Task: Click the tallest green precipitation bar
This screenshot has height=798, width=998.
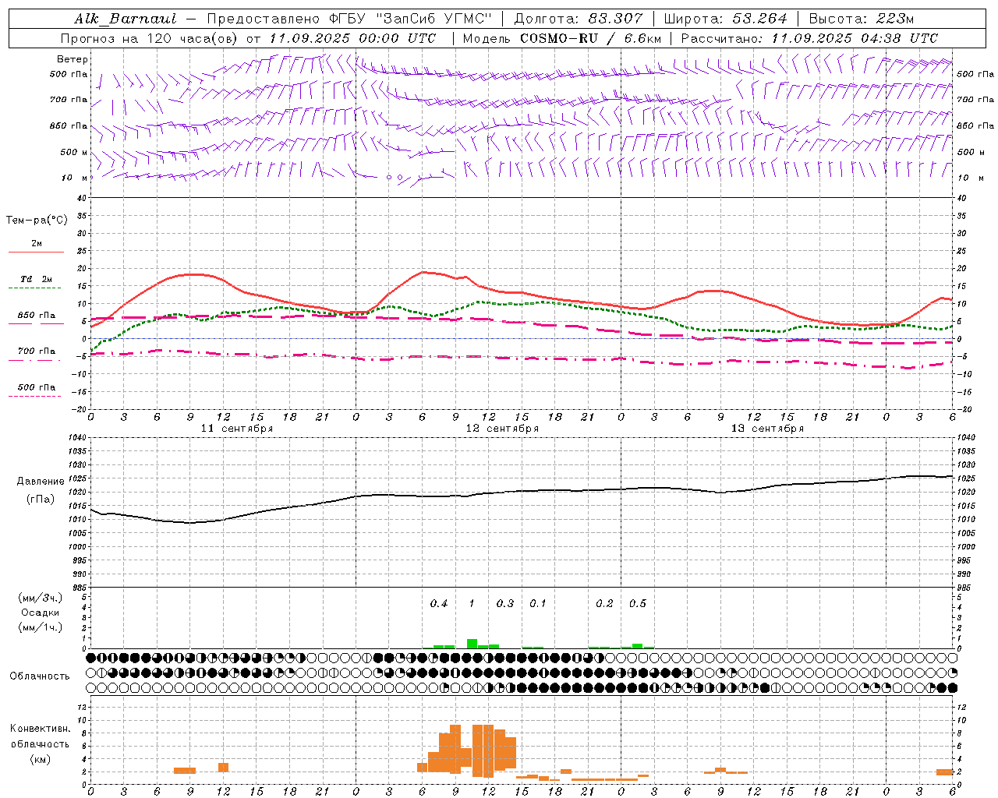Action: coord(472,644)
